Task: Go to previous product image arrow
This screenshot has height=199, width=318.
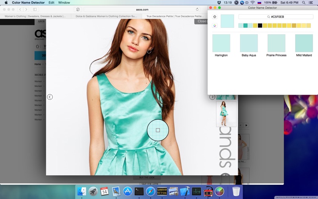Action: (x=50, y=97)
